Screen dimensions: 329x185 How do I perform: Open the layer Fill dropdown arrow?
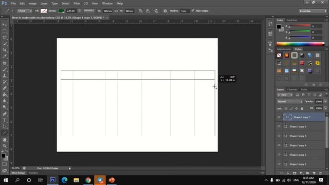coord(325,108)
